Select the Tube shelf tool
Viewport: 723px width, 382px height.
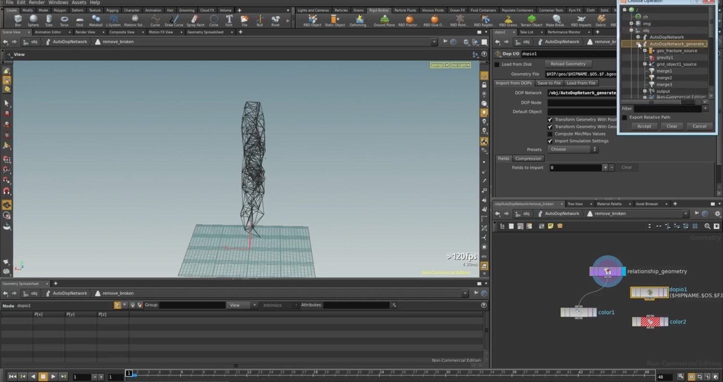tap(49, 21)
